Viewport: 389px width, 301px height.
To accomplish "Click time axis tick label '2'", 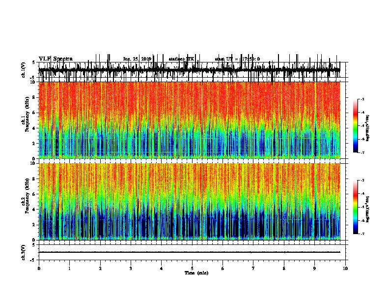I will tap(100, 269).
